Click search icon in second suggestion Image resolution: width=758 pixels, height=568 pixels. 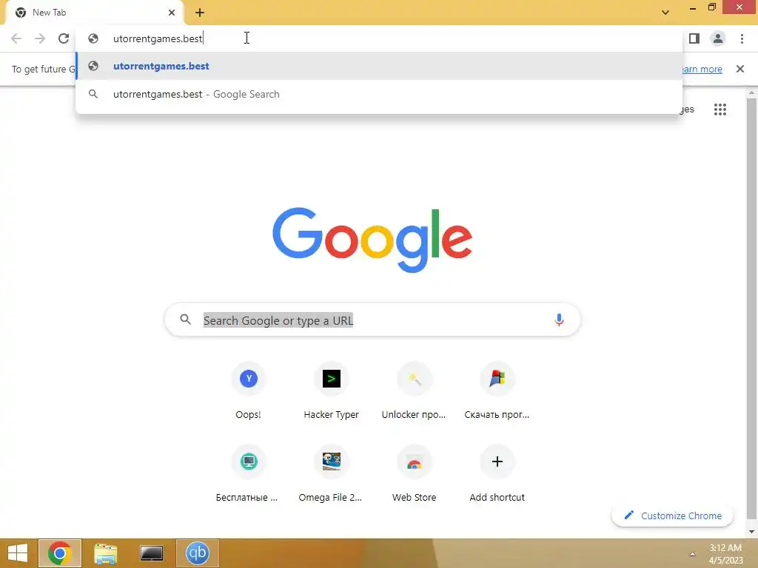tap(93, 94)
